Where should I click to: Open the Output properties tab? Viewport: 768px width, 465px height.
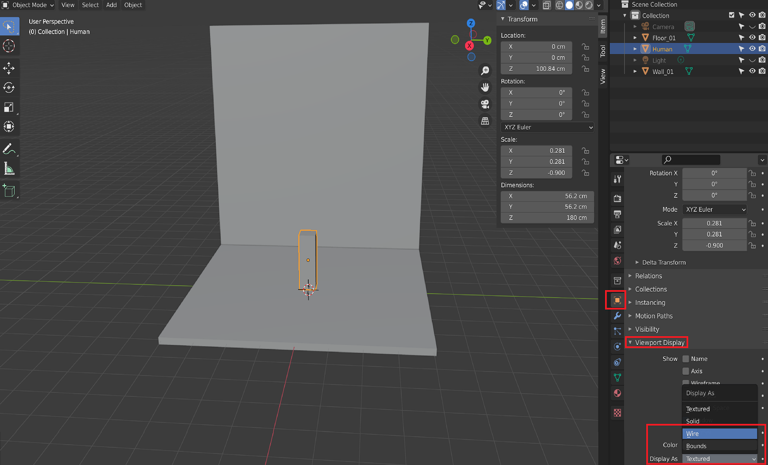(x=617, y=214)
